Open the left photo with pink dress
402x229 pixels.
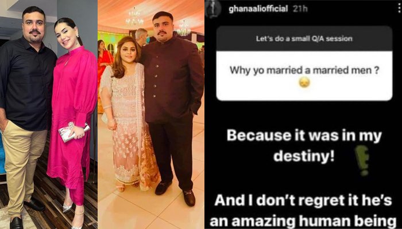click(49, 114)
